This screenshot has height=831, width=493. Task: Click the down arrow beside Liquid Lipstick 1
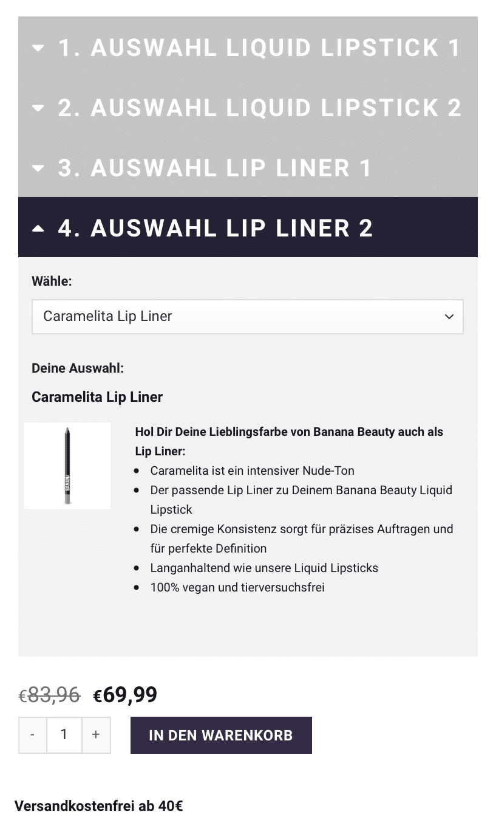[x=38, y=48]
